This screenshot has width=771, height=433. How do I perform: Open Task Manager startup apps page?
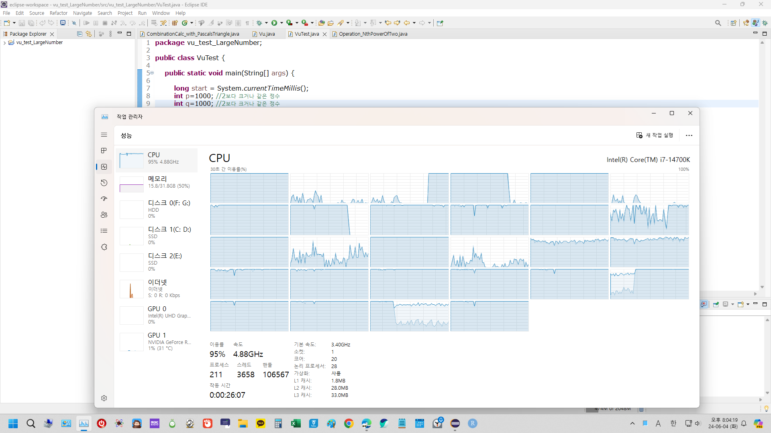(x=104, y=199)
